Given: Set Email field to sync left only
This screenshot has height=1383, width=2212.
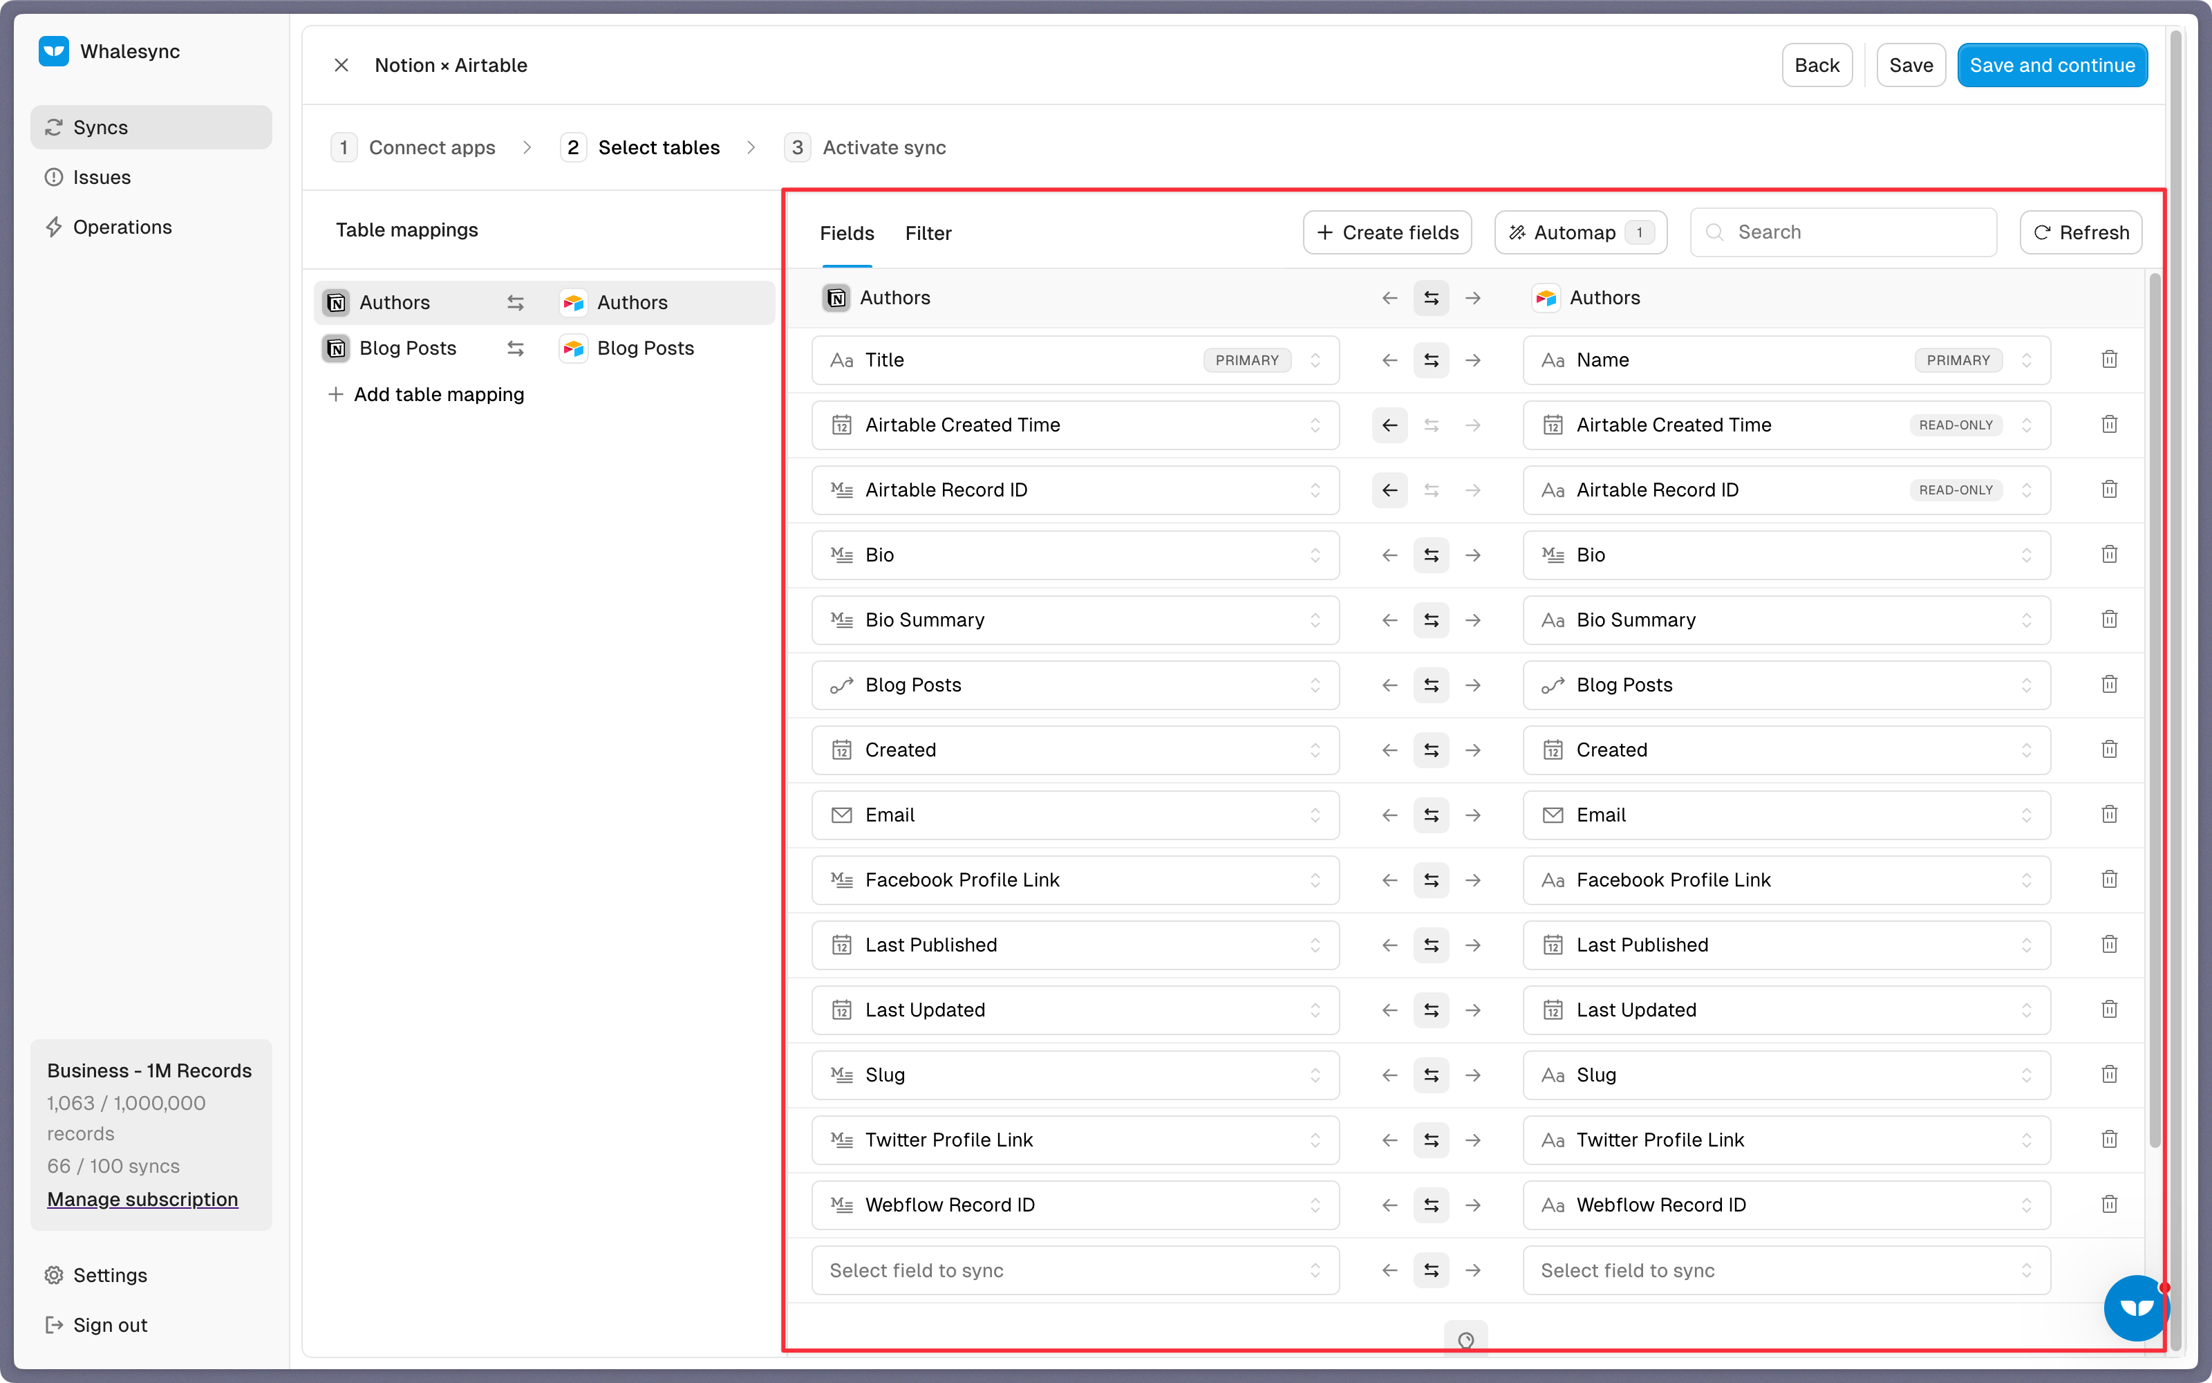Looking at the screenshot, I should (1389, 815).
